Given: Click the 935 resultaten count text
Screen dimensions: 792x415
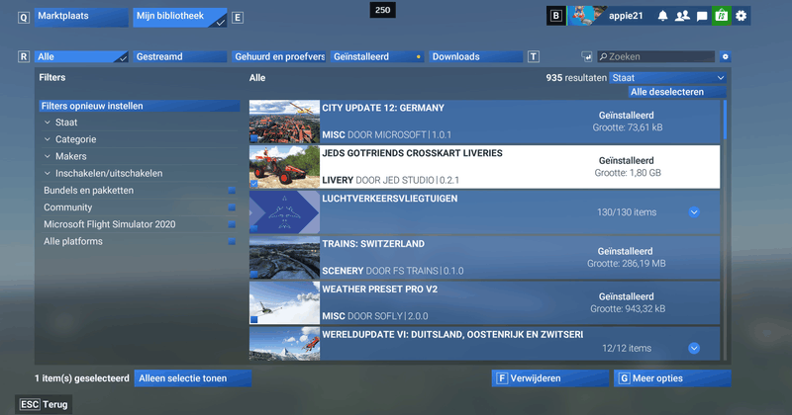Looking at the screenshot, I should (576, 78).
